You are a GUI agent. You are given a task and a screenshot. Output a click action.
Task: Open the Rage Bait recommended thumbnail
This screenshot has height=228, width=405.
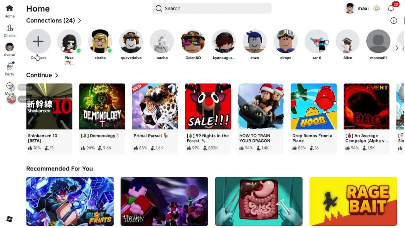353,201
